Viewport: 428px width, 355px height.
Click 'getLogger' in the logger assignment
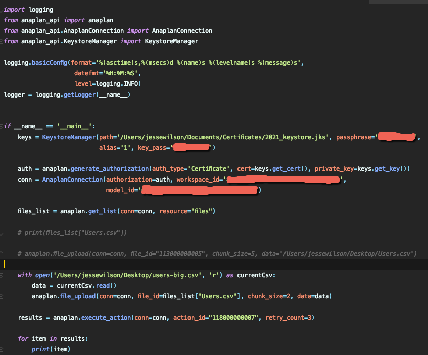click(80, 95)
